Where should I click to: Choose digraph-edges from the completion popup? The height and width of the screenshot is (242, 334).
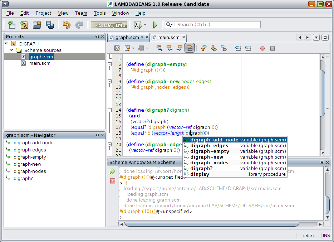(x=235, y=146)
